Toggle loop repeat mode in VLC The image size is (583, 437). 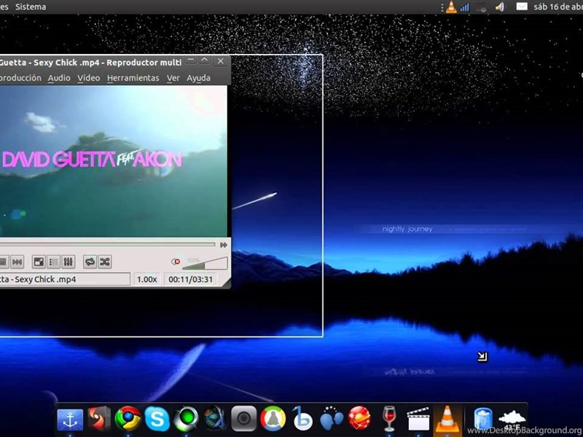click(x=90, y=262)
